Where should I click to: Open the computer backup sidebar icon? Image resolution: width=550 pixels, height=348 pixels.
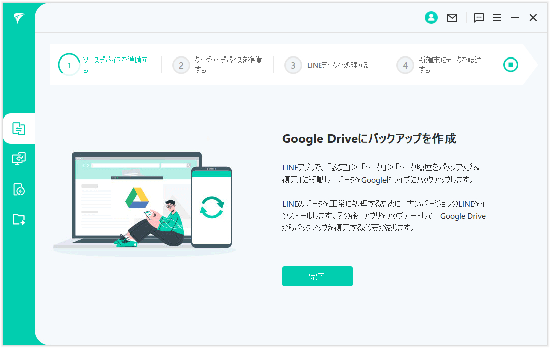point(19,159)
